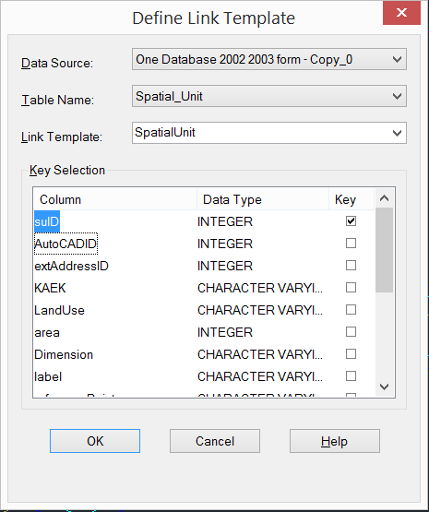Click the Cancel button
This screenshot has width=429, height=512.
click(215, 441)
